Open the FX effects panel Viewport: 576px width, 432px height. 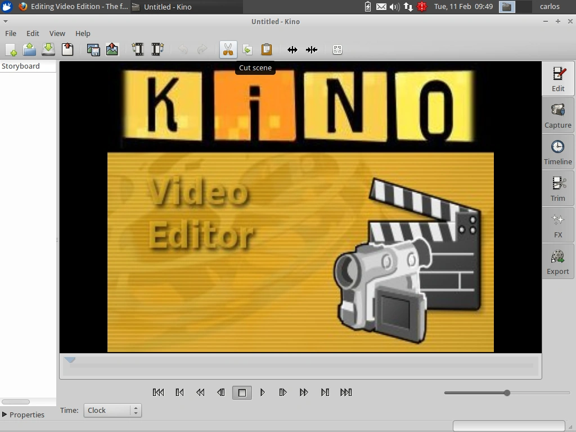pyautogui.click(x=557, y=225)
